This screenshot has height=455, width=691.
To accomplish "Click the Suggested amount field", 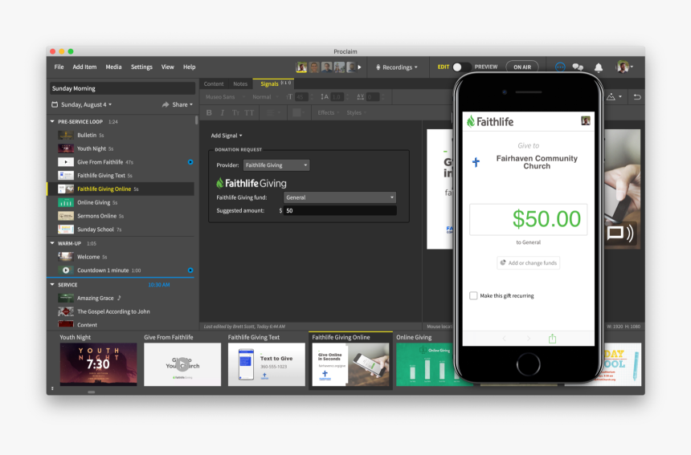I will [340, 211].
